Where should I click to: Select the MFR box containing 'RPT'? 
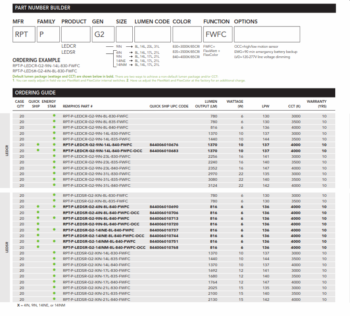24,34
